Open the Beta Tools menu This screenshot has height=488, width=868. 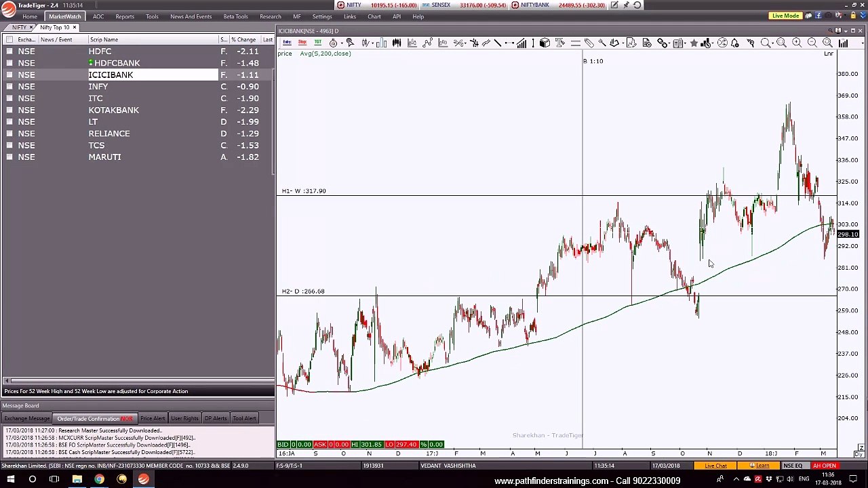(235, 16)
